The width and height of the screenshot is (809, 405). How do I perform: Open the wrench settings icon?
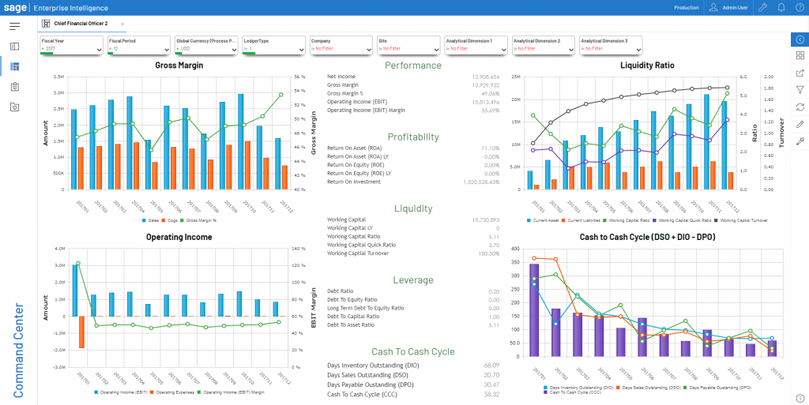tap(762, 7)
